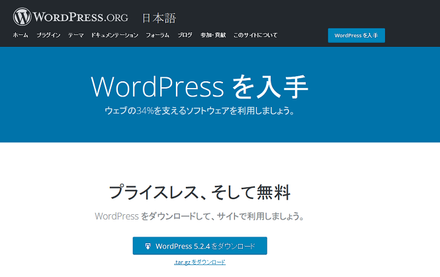Click the download arrow icon in the button
440x277 pixels.
point(148,246)
